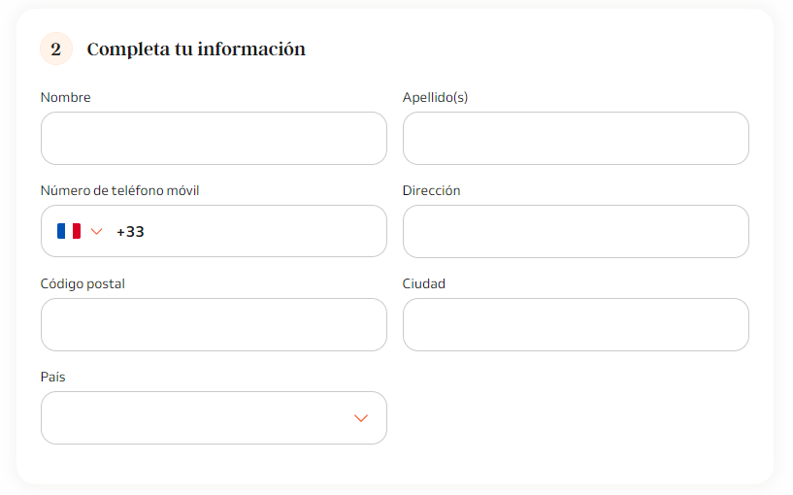Expand the phone country code chevron
793x495 pixels.
click(x=97, y=232)
